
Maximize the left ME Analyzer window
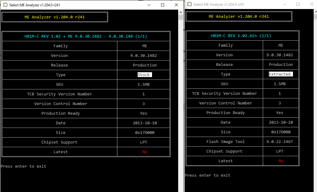click(163, 5)
